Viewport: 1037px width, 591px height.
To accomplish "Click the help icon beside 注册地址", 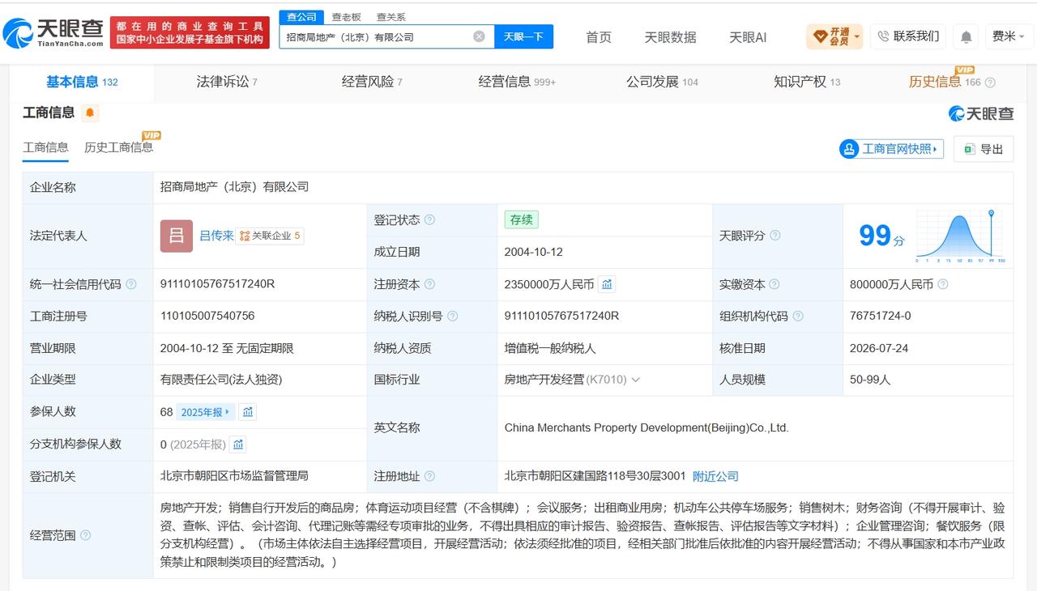I will (429, 476).
